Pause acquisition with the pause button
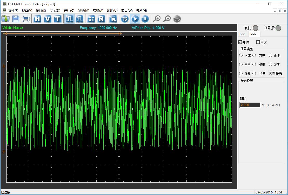The width and height of the screenshot is (288, 195). coord(145,19)
